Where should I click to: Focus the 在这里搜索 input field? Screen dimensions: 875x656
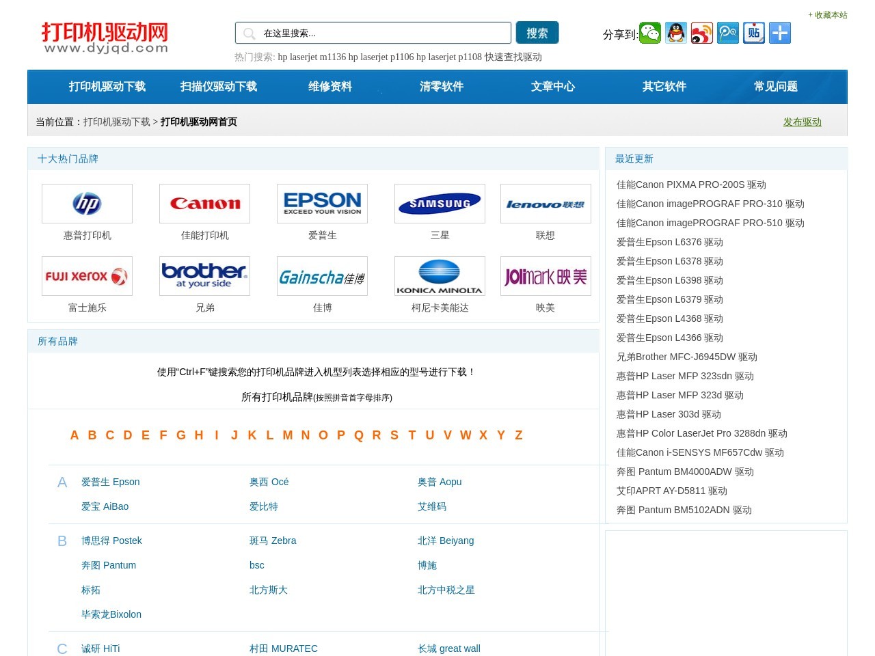(x=373, y=33)
